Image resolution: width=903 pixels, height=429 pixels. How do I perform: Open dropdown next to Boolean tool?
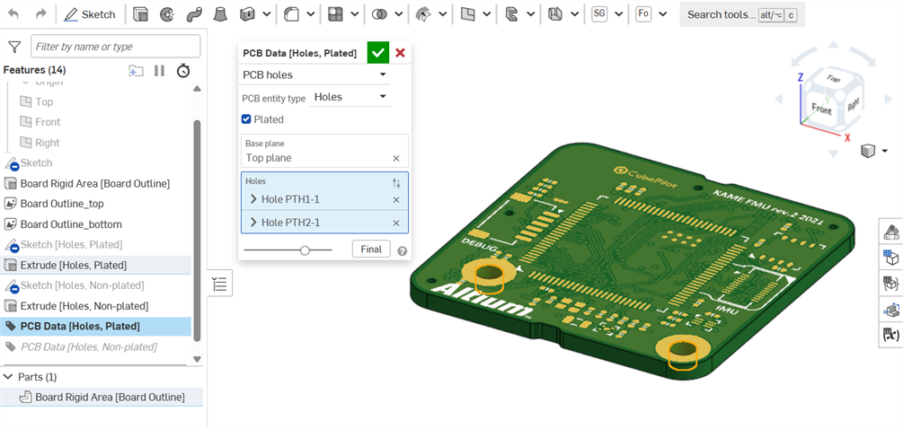coord(399,14)
